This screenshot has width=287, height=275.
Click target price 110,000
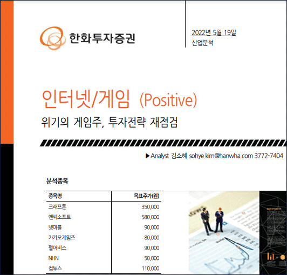coord(151,269)
